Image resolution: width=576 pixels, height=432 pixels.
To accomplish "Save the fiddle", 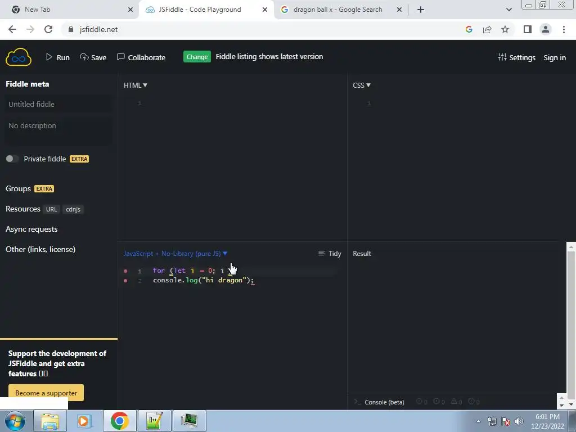I will pyautogui.click(x=93, y=57).
